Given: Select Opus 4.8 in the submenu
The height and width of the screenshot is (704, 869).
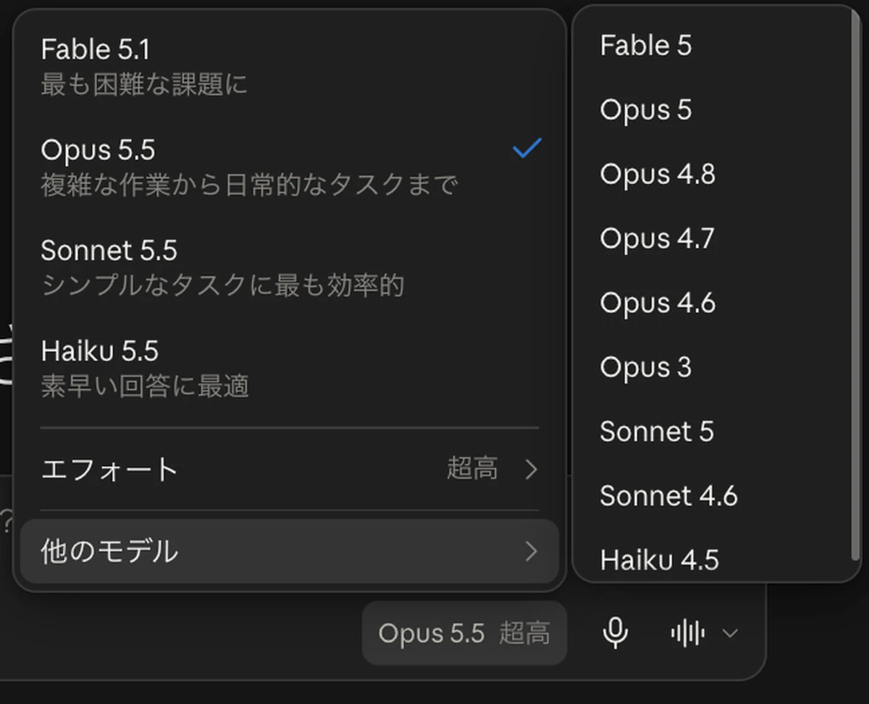Looking at the screenshot, I should click(713, 175).
